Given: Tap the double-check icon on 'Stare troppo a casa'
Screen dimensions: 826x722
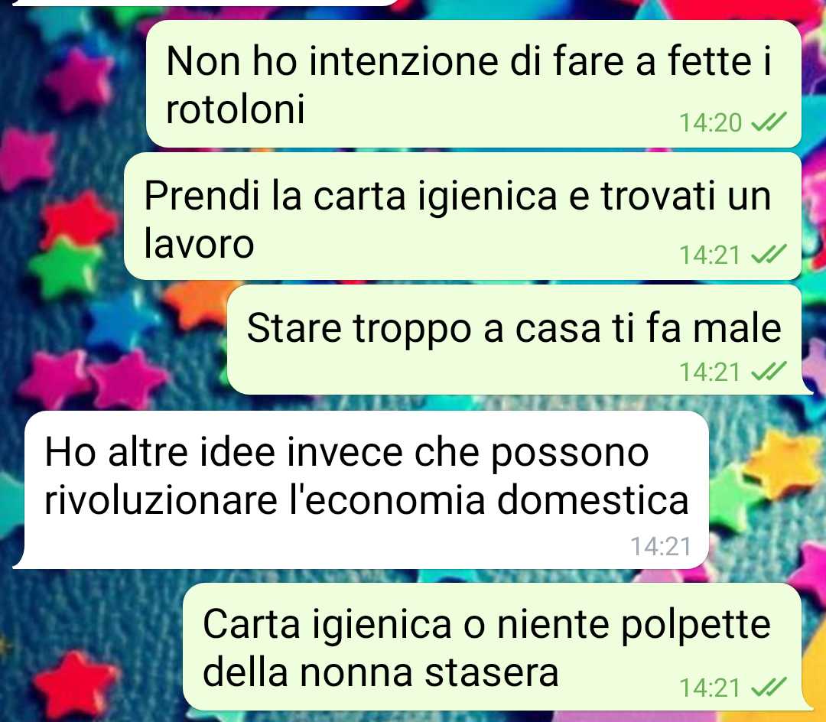Looking at the screenshot, I should [769, 372].
